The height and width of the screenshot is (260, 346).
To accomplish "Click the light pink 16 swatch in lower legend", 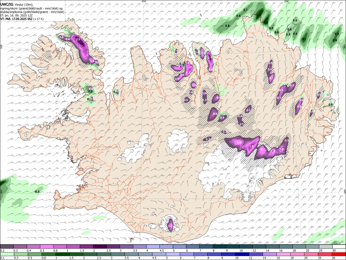I will click(284, 254).
